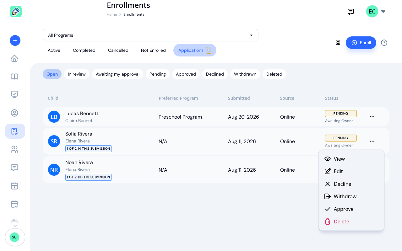Viewport: 402px width, 251px height.
Task: Click the LB avatar for Lucas Bennett
Action: 54,117
